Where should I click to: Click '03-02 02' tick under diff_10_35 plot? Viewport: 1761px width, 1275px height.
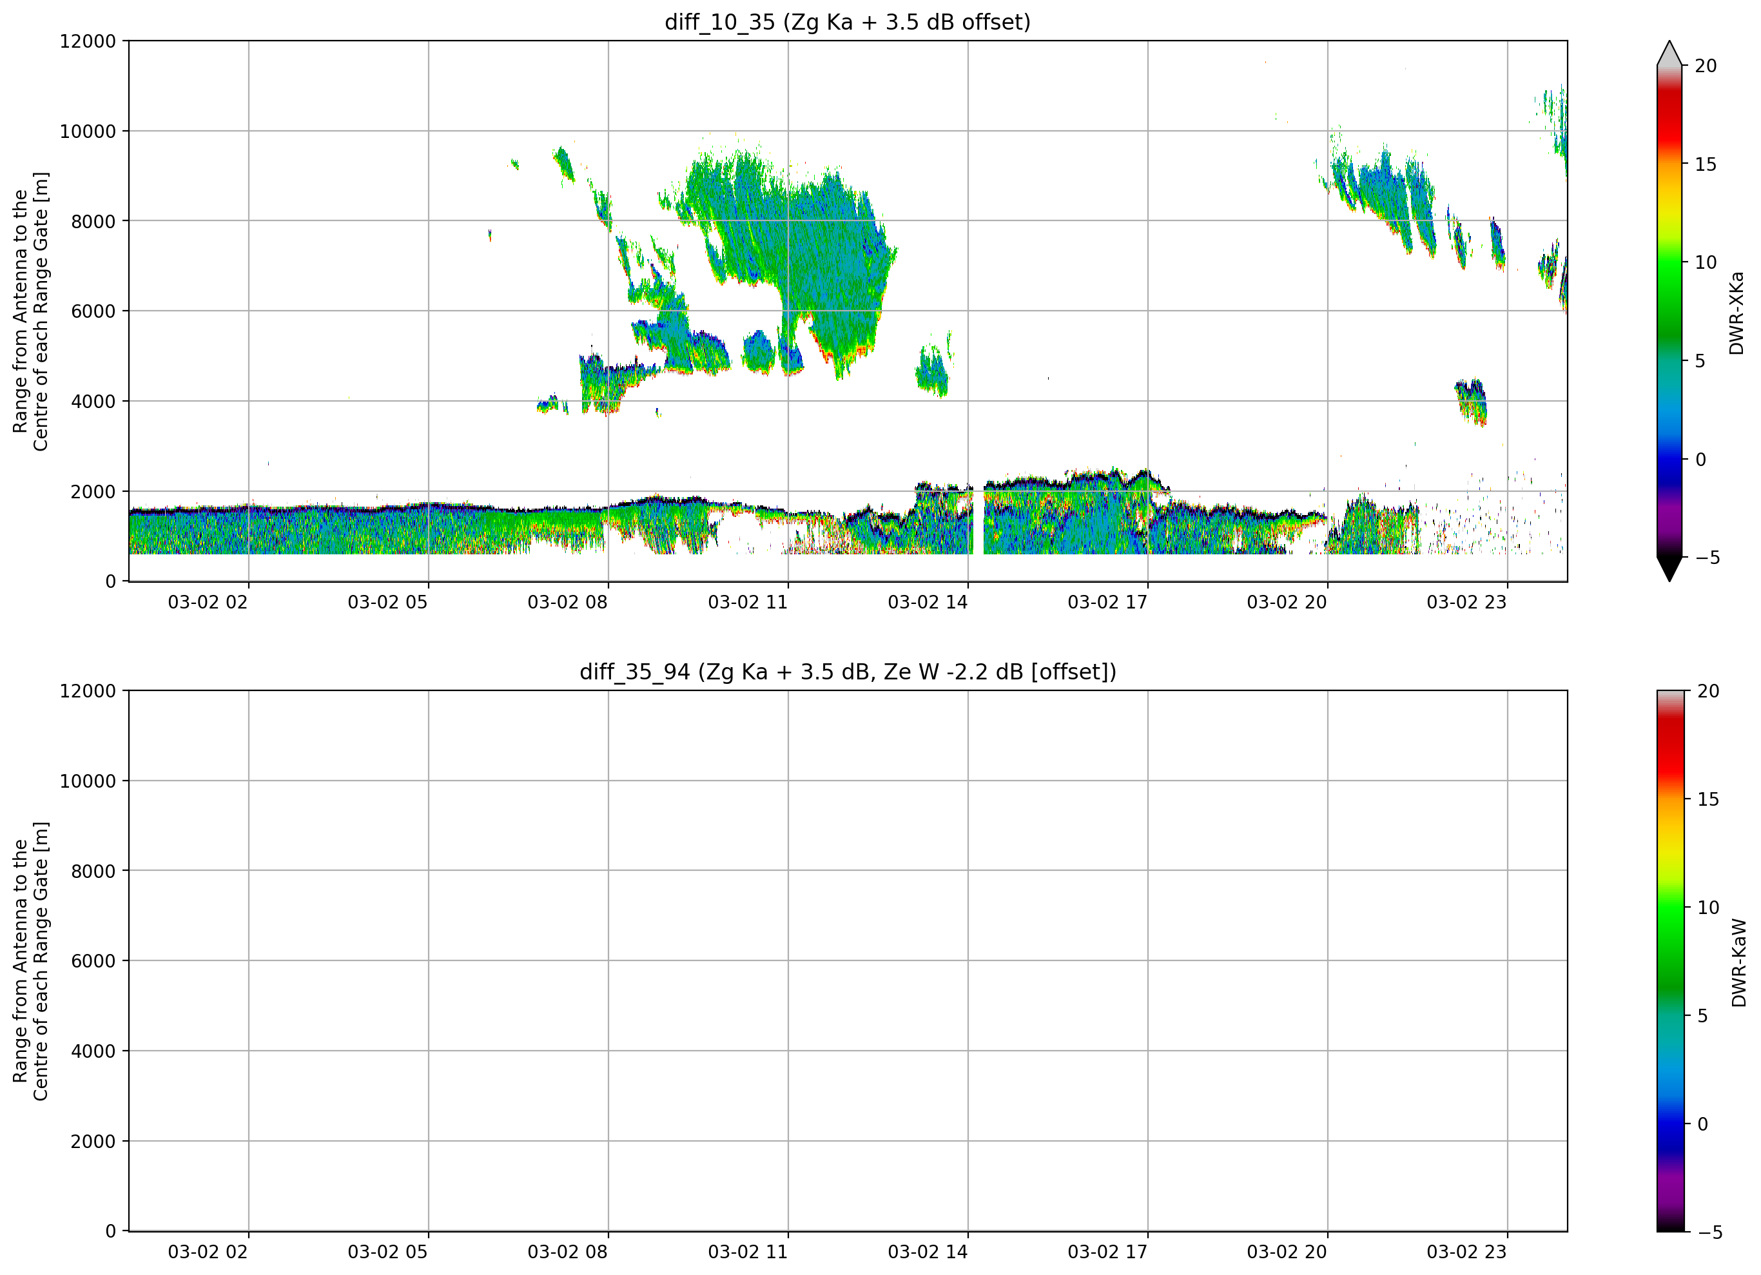pos(208,603)
